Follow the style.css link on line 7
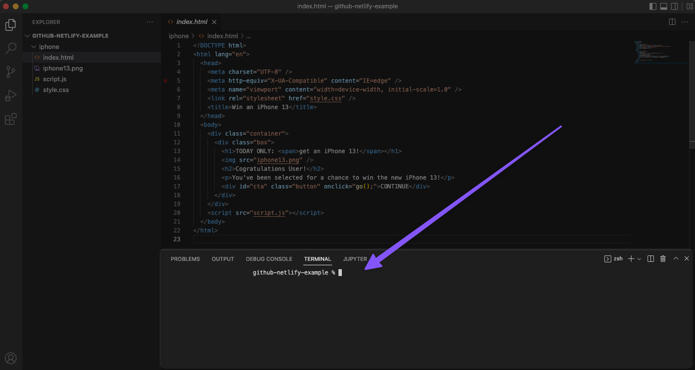The width and height of the screenshot is (695, 370). (326, 98)
